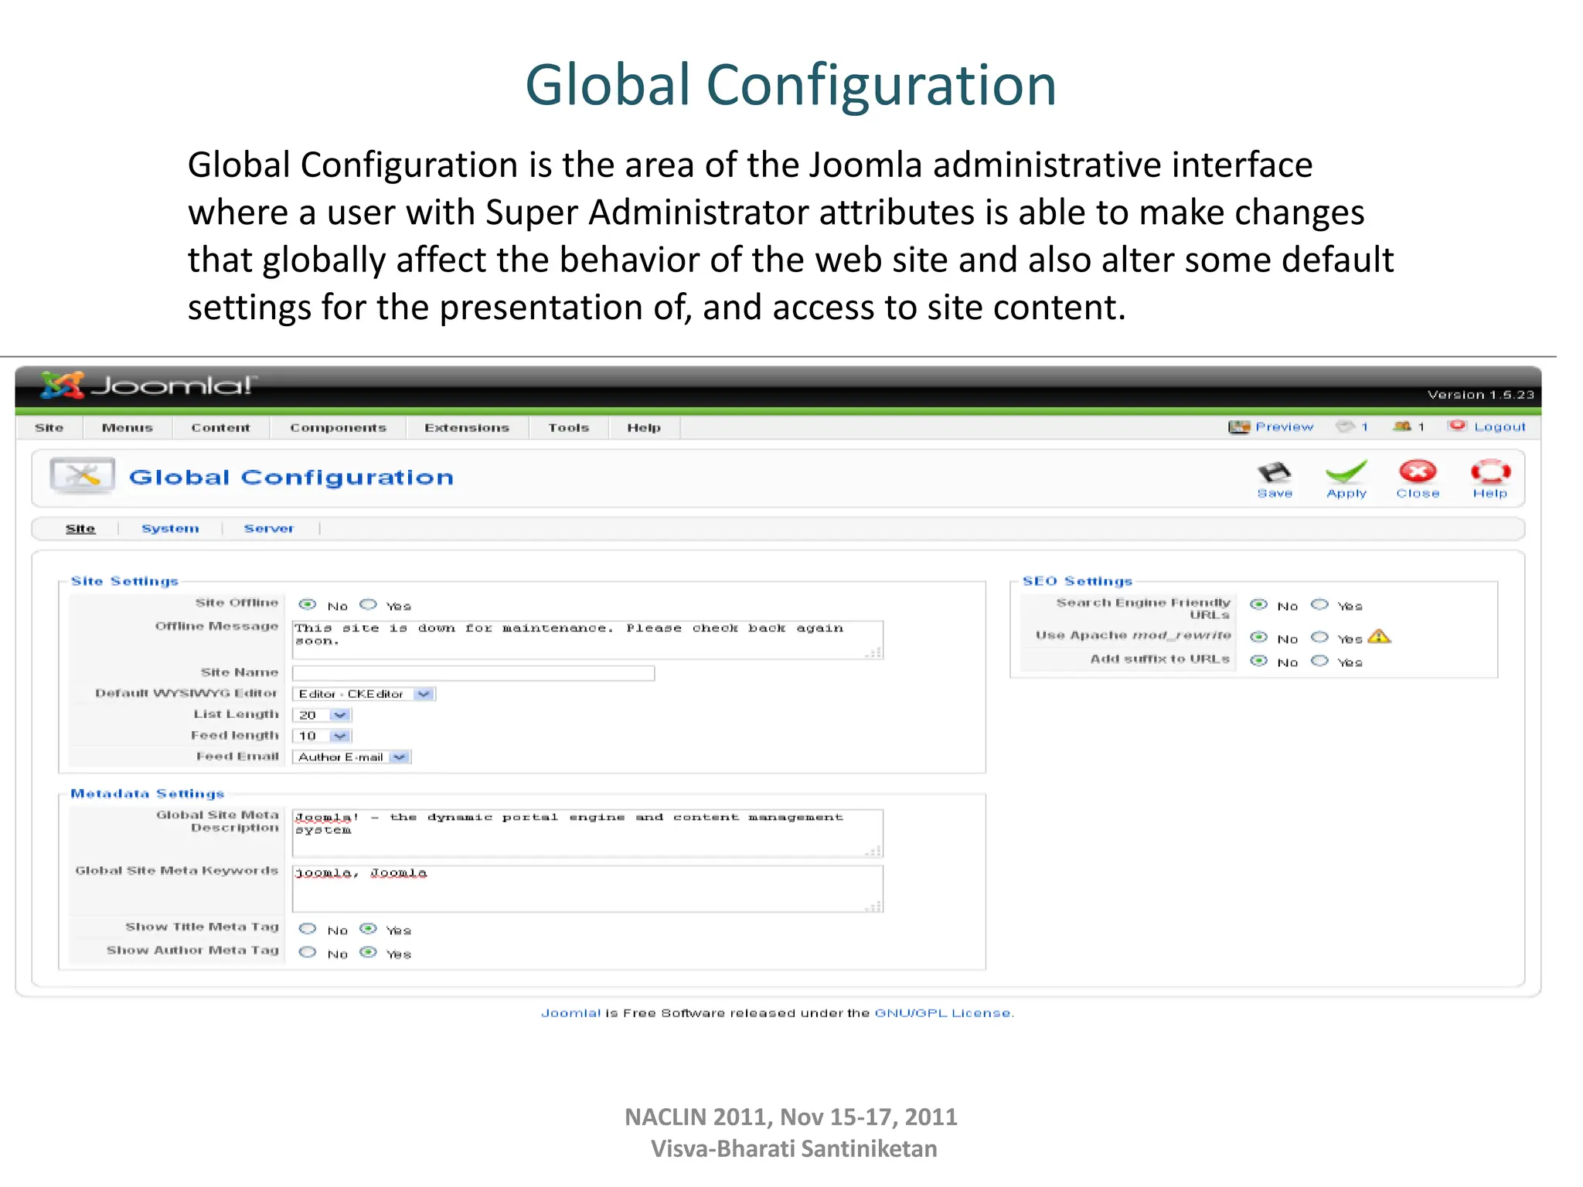Select No for Add suffix to URLs
Image resolution: width=1583 pixels, height=1187 pixels.
1259,662
